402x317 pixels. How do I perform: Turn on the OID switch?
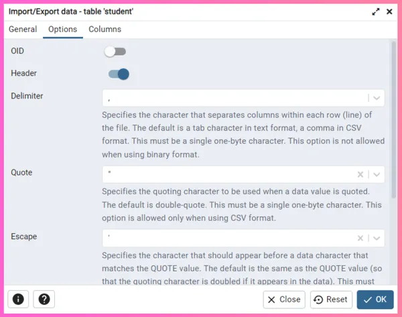click(115, 52)
